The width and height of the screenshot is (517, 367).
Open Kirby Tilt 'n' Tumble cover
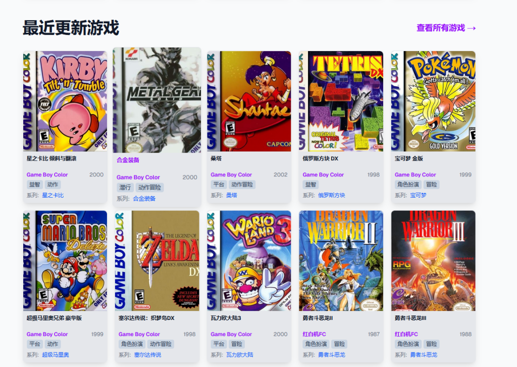65,101
